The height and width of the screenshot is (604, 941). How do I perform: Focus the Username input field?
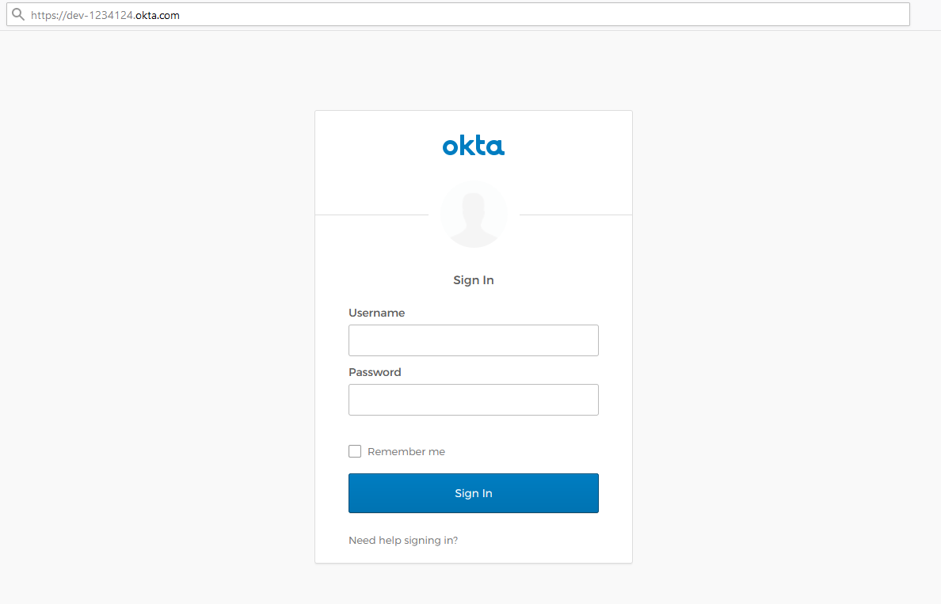click(473, 340)
